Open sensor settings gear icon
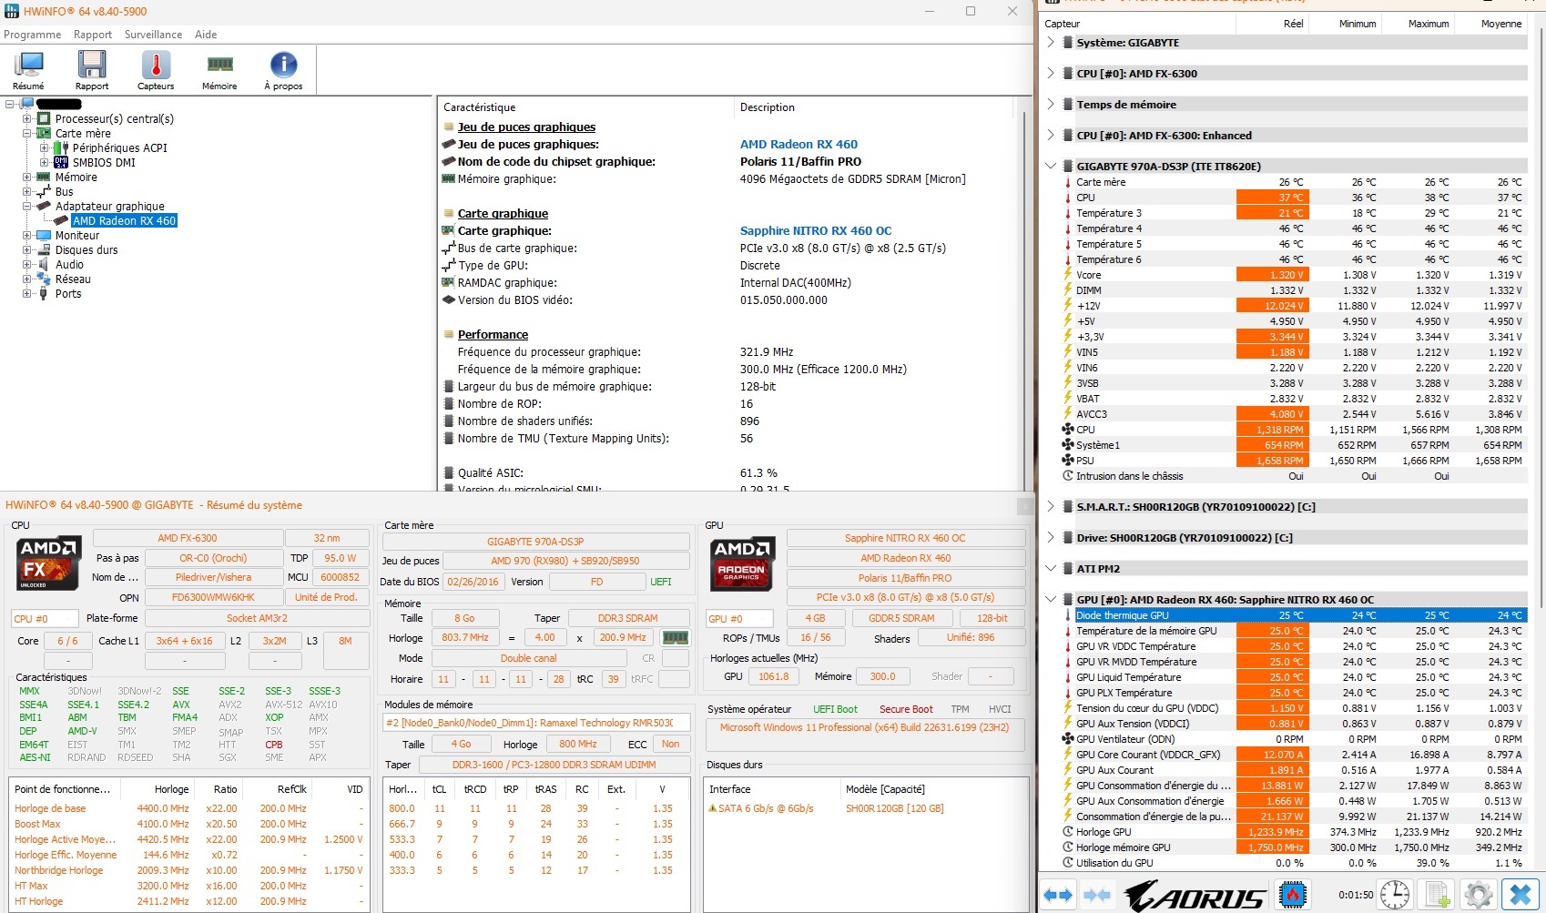The width and height of the screenshot is (1546, 913). point(1479,896)
